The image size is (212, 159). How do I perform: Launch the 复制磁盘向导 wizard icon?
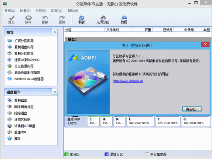[x=10, y=47]
